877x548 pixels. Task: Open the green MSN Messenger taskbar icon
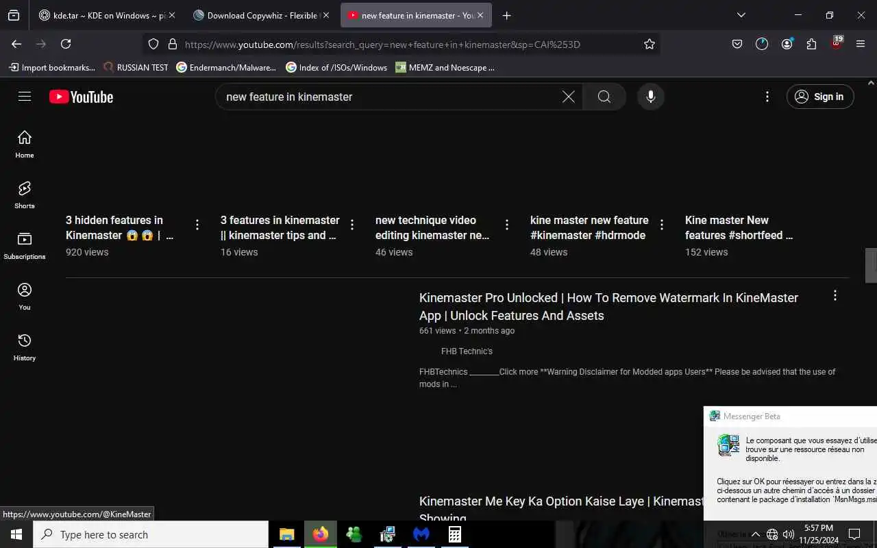click(x=354, y=534)
